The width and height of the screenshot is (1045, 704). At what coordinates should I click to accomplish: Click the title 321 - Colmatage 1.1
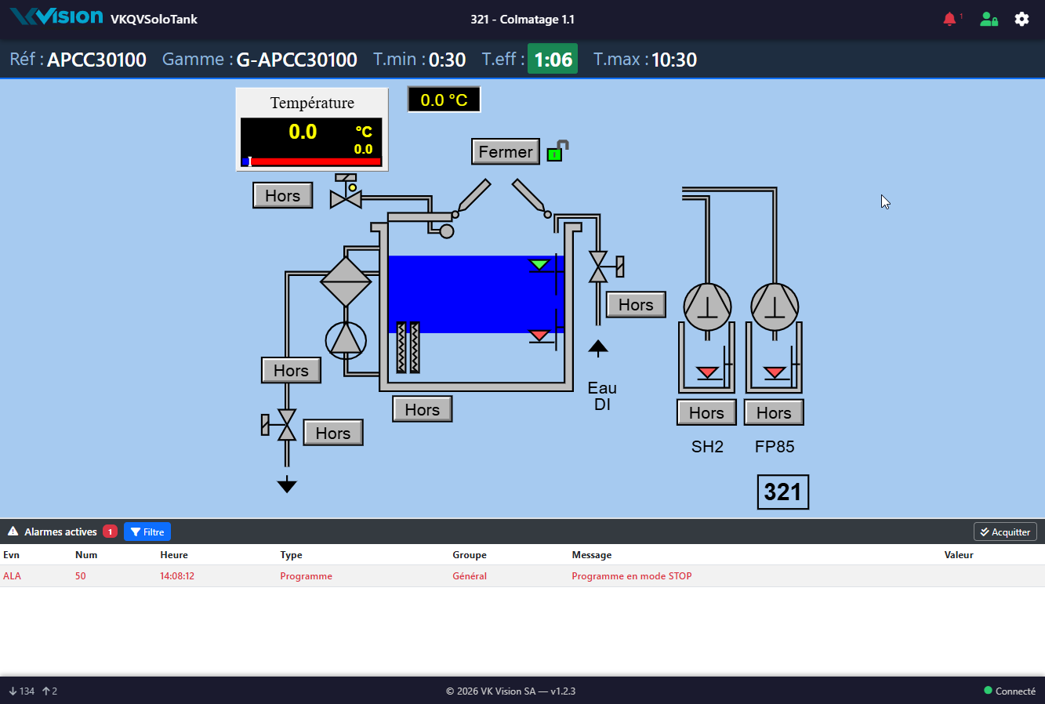[x=523, y=20]
